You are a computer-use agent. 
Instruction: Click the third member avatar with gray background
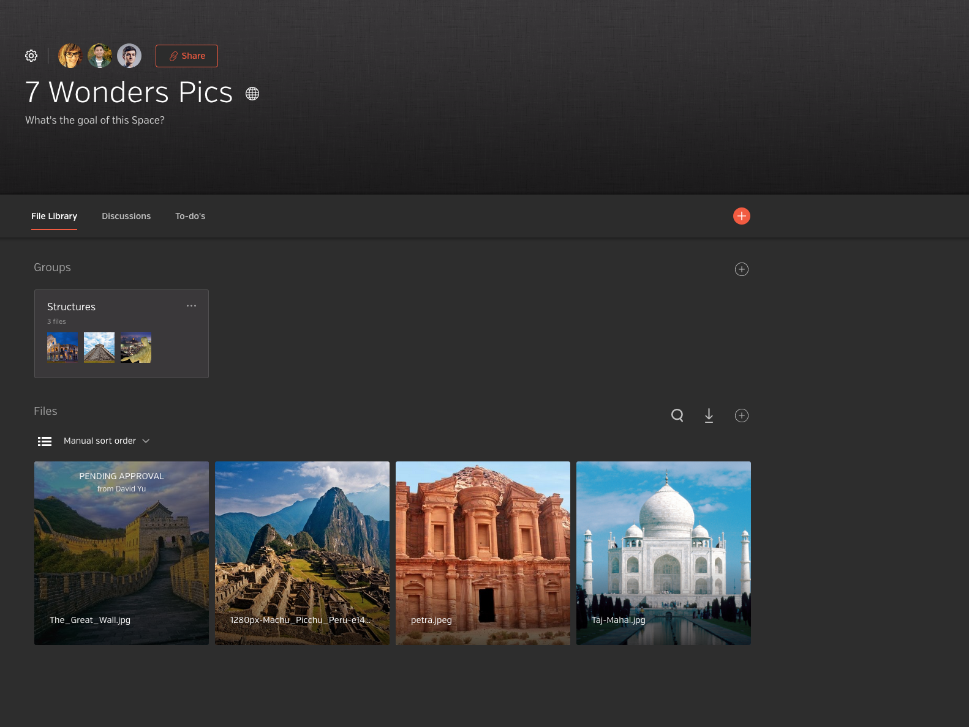point(129,56)
